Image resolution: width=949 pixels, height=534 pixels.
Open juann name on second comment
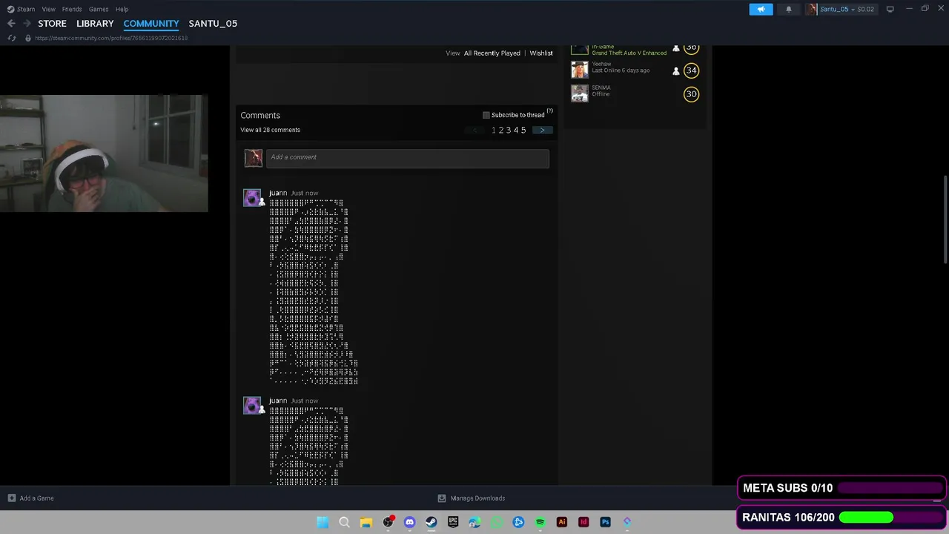[x=278, y=400]
